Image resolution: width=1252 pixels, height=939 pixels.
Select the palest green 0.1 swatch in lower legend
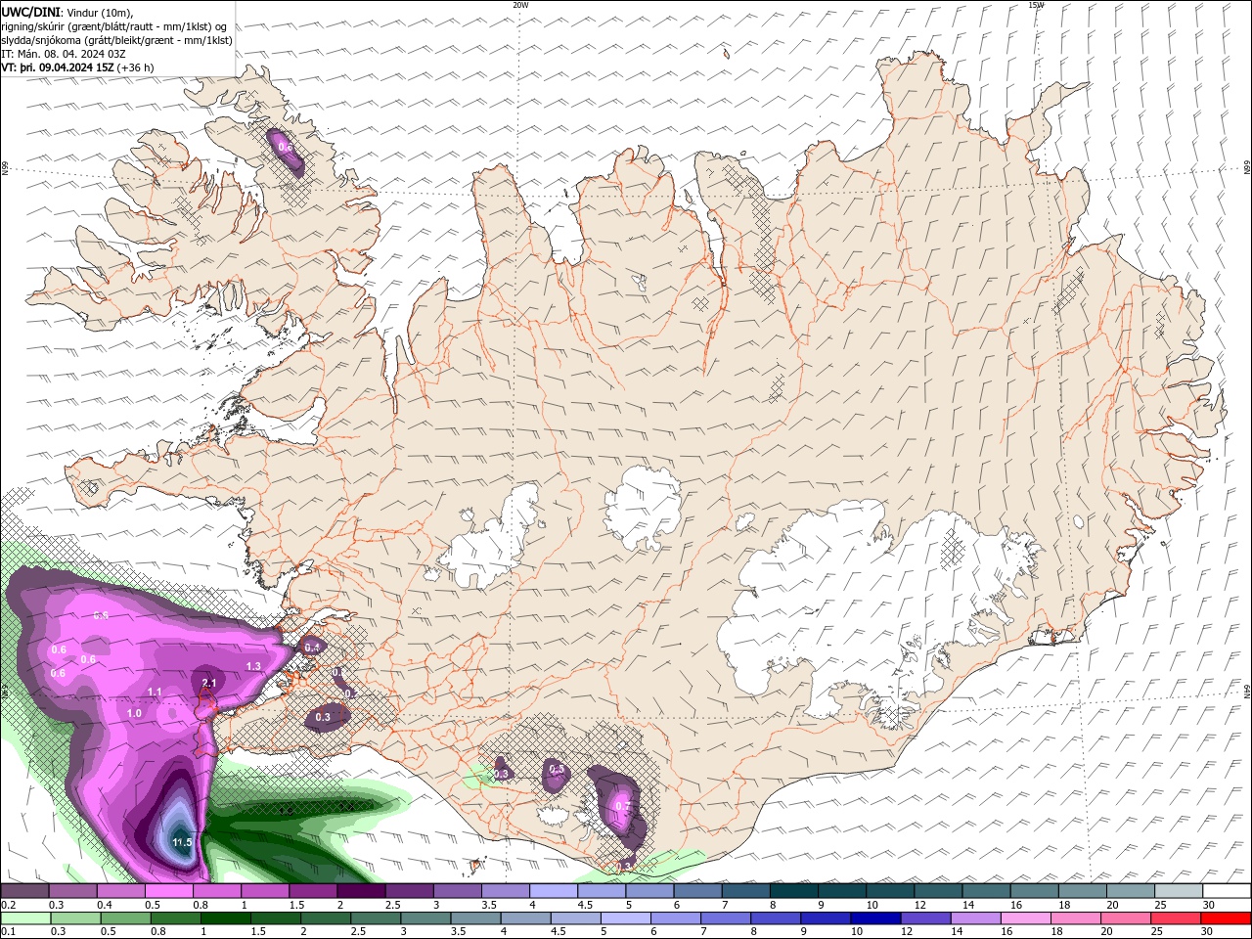pos(25,918)
